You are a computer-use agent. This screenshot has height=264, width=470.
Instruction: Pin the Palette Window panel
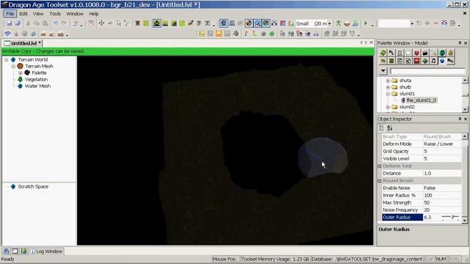(x=460, y=43)
